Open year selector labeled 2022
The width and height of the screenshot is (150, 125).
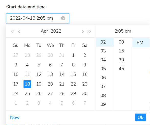[56, 31]
